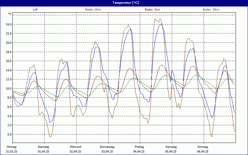
Task: Select the 'Boden 10cm' legend label
Action: (93, 10)
